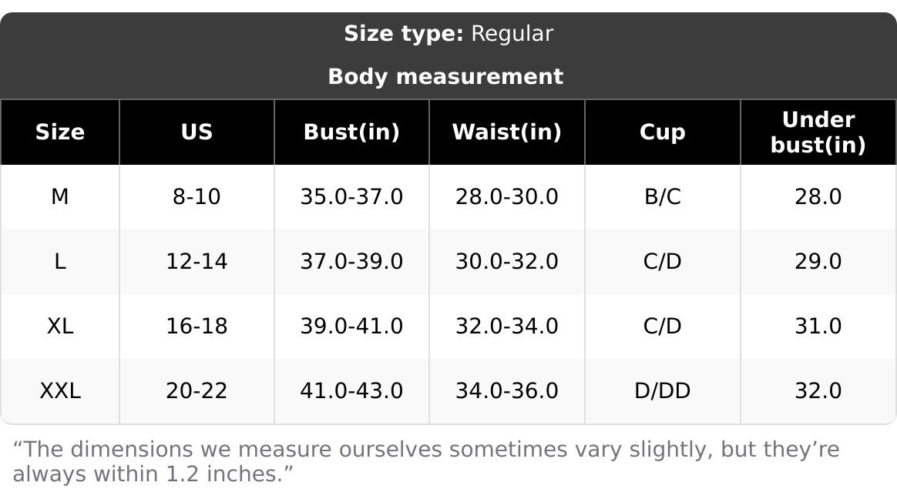Screen dimensions: 897x499
Task: Select the D/DD cup cell
Action: pos(662,391)
